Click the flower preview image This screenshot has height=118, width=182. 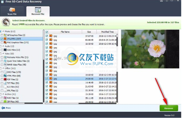click(150, 49)
